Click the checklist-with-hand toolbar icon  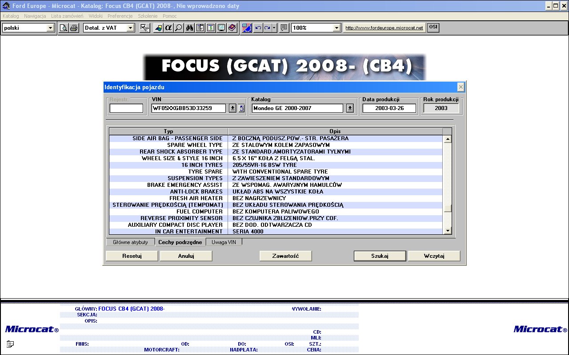[145, 28]
